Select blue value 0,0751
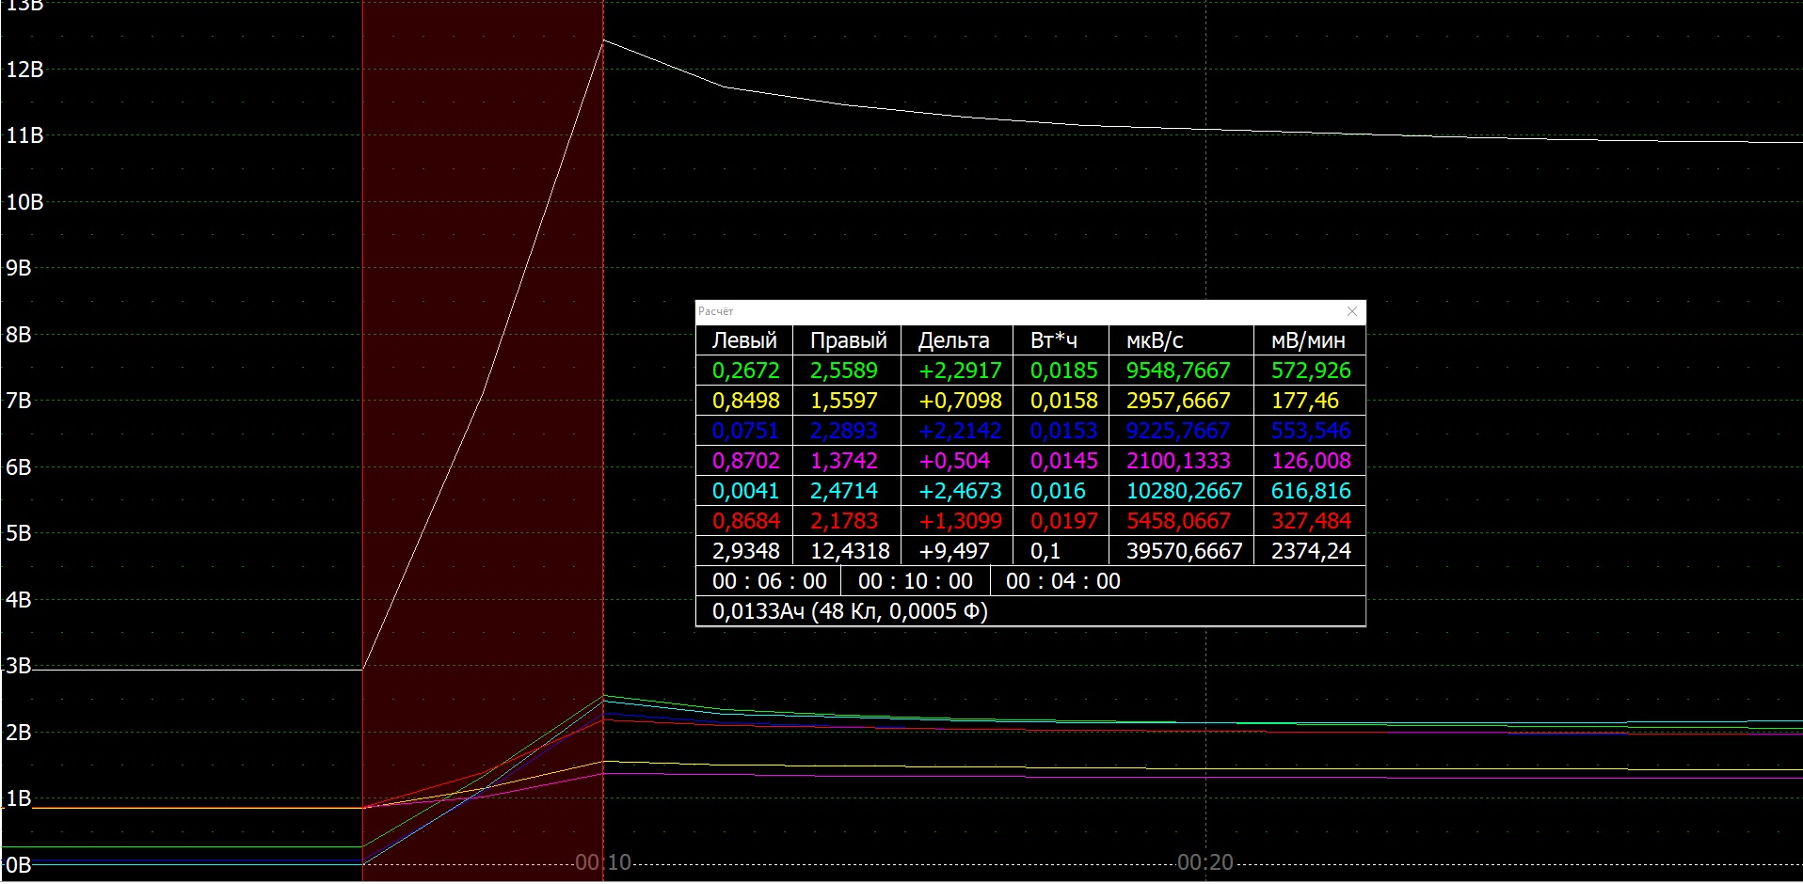The width and height of the screenshot is (1803, 884). [x=745, y=431]
